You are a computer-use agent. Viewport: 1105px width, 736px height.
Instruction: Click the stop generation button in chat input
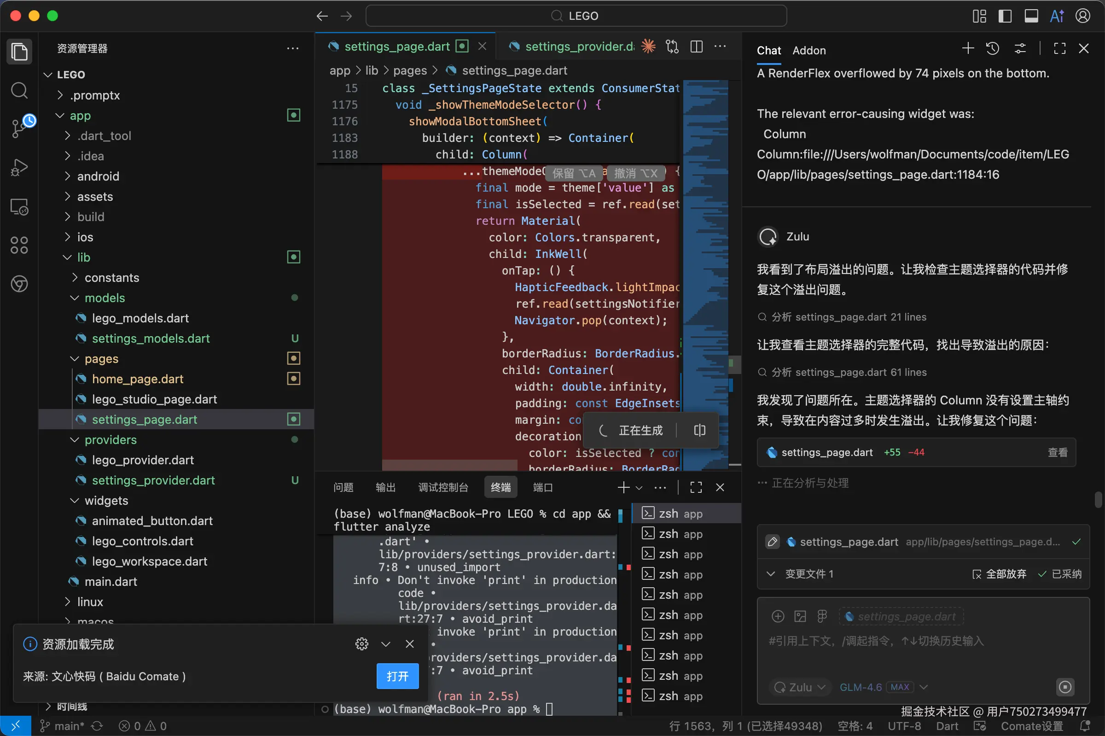1064,687
